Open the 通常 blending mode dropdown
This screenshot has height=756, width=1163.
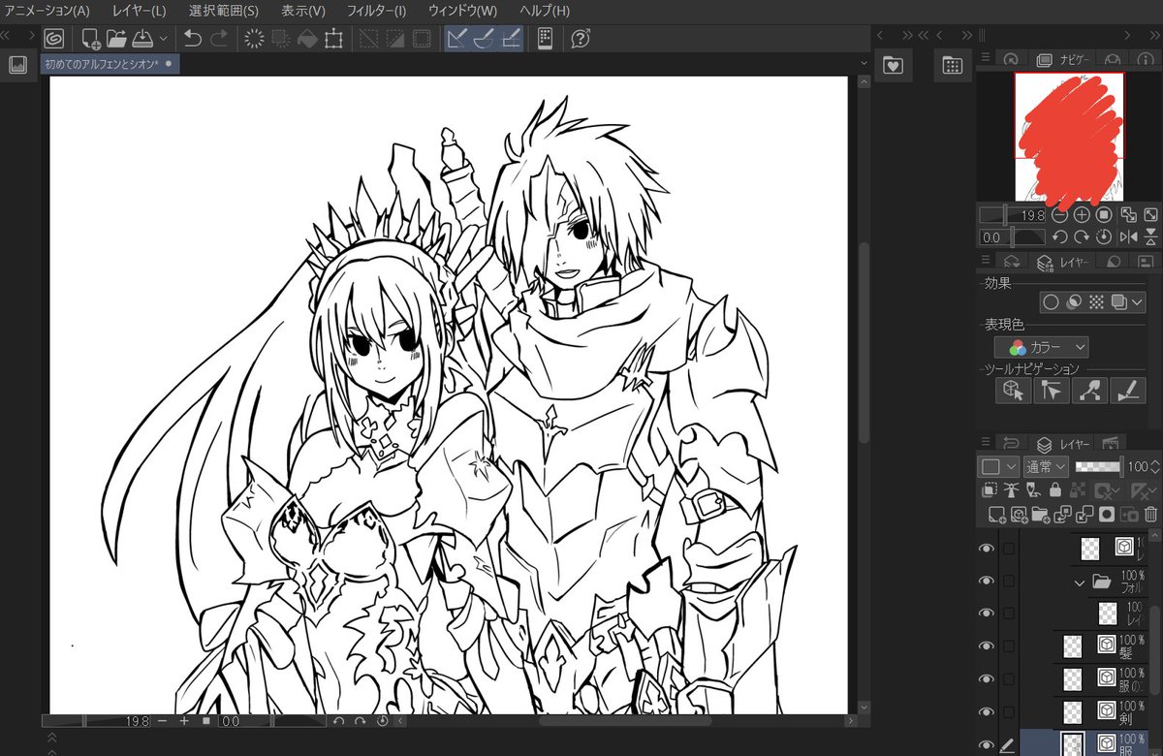click(x=1046, y=466)
